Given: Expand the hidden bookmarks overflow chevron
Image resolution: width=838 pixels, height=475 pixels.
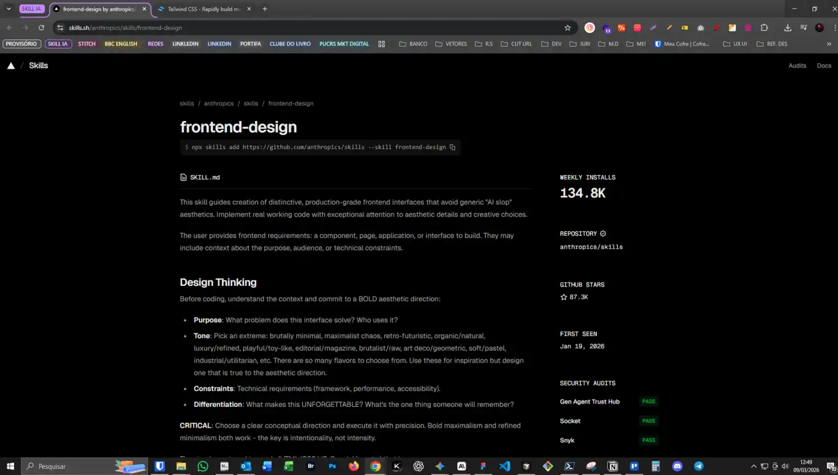Looking at the screenshot, I should (829, 44).
